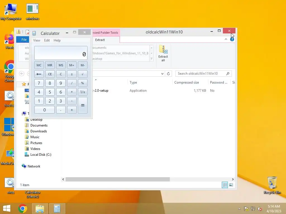This screenshot has width=286, height=214.
Task: Click the muted volume tray icon
Action: (259, 209)
